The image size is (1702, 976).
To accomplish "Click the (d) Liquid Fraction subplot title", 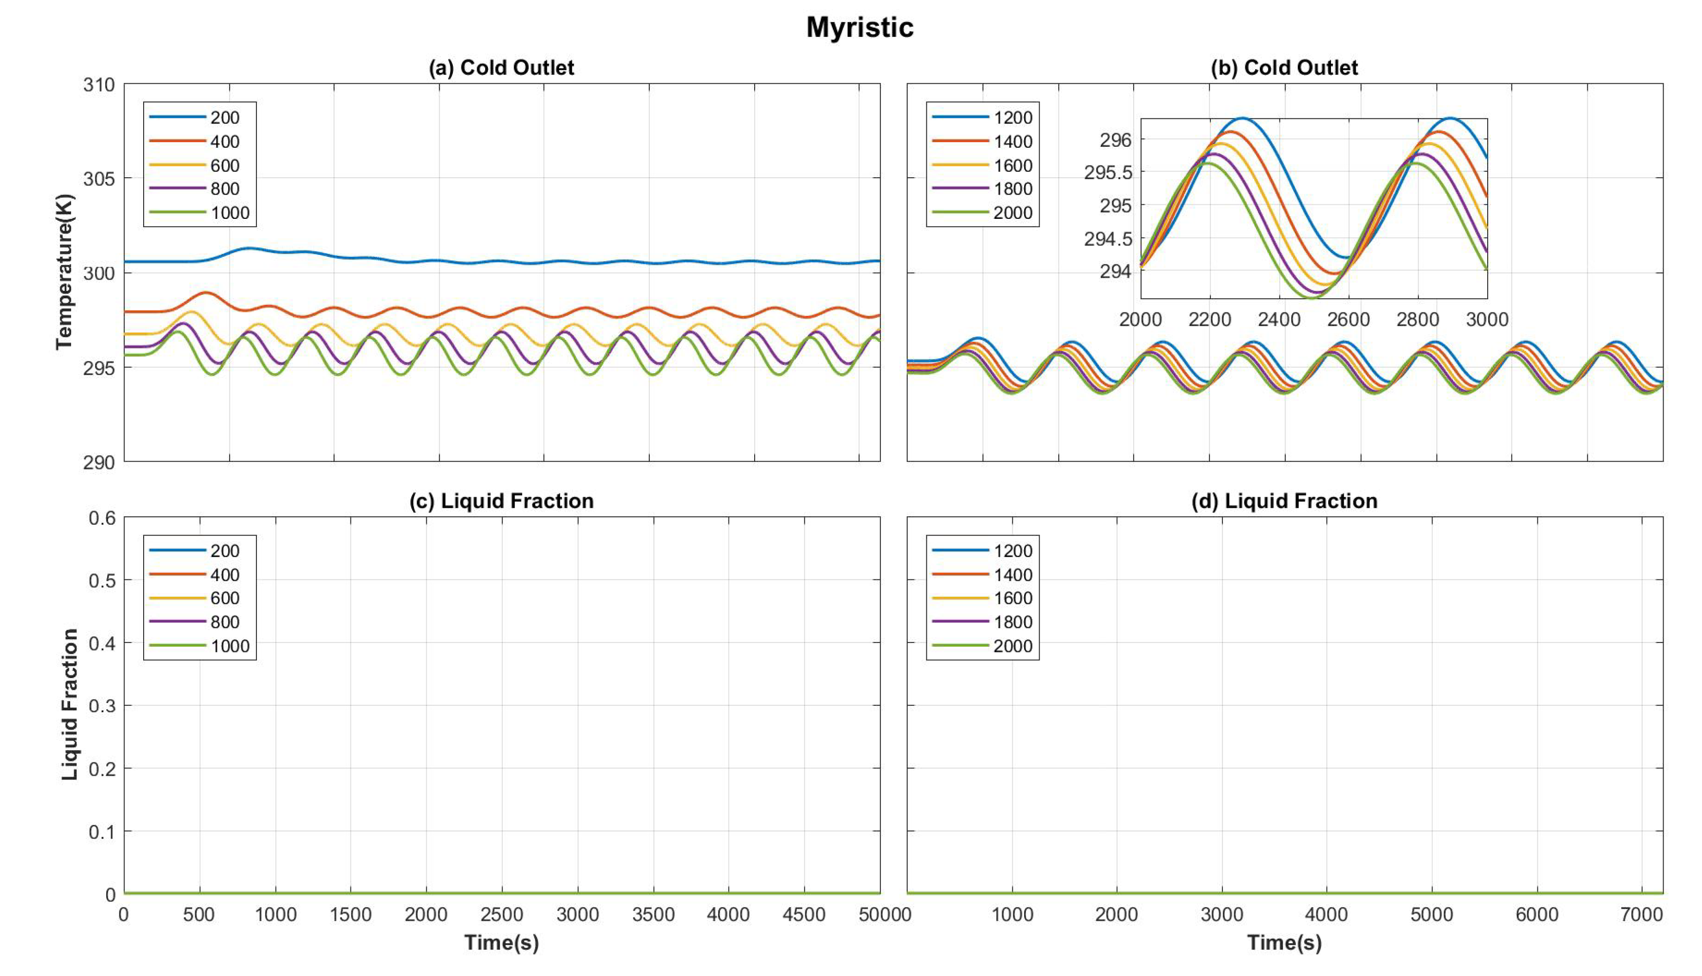I will [1284, 501].
